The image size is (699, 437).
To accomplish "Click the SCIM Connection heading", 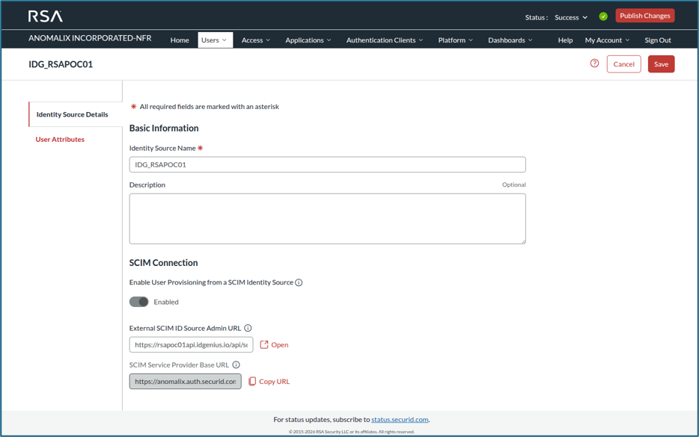I will 164,262.
